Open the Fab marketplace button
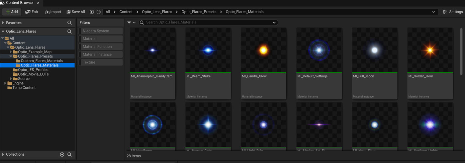Image resolution: width=465 pixels, height=163 pixels. tap(32, 12)
